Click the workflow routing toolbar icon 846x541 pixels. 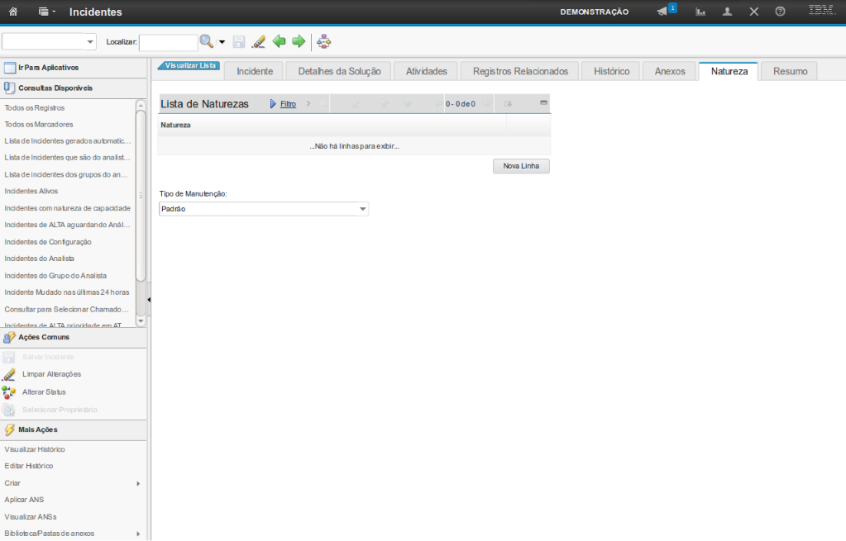pos(323,41)
